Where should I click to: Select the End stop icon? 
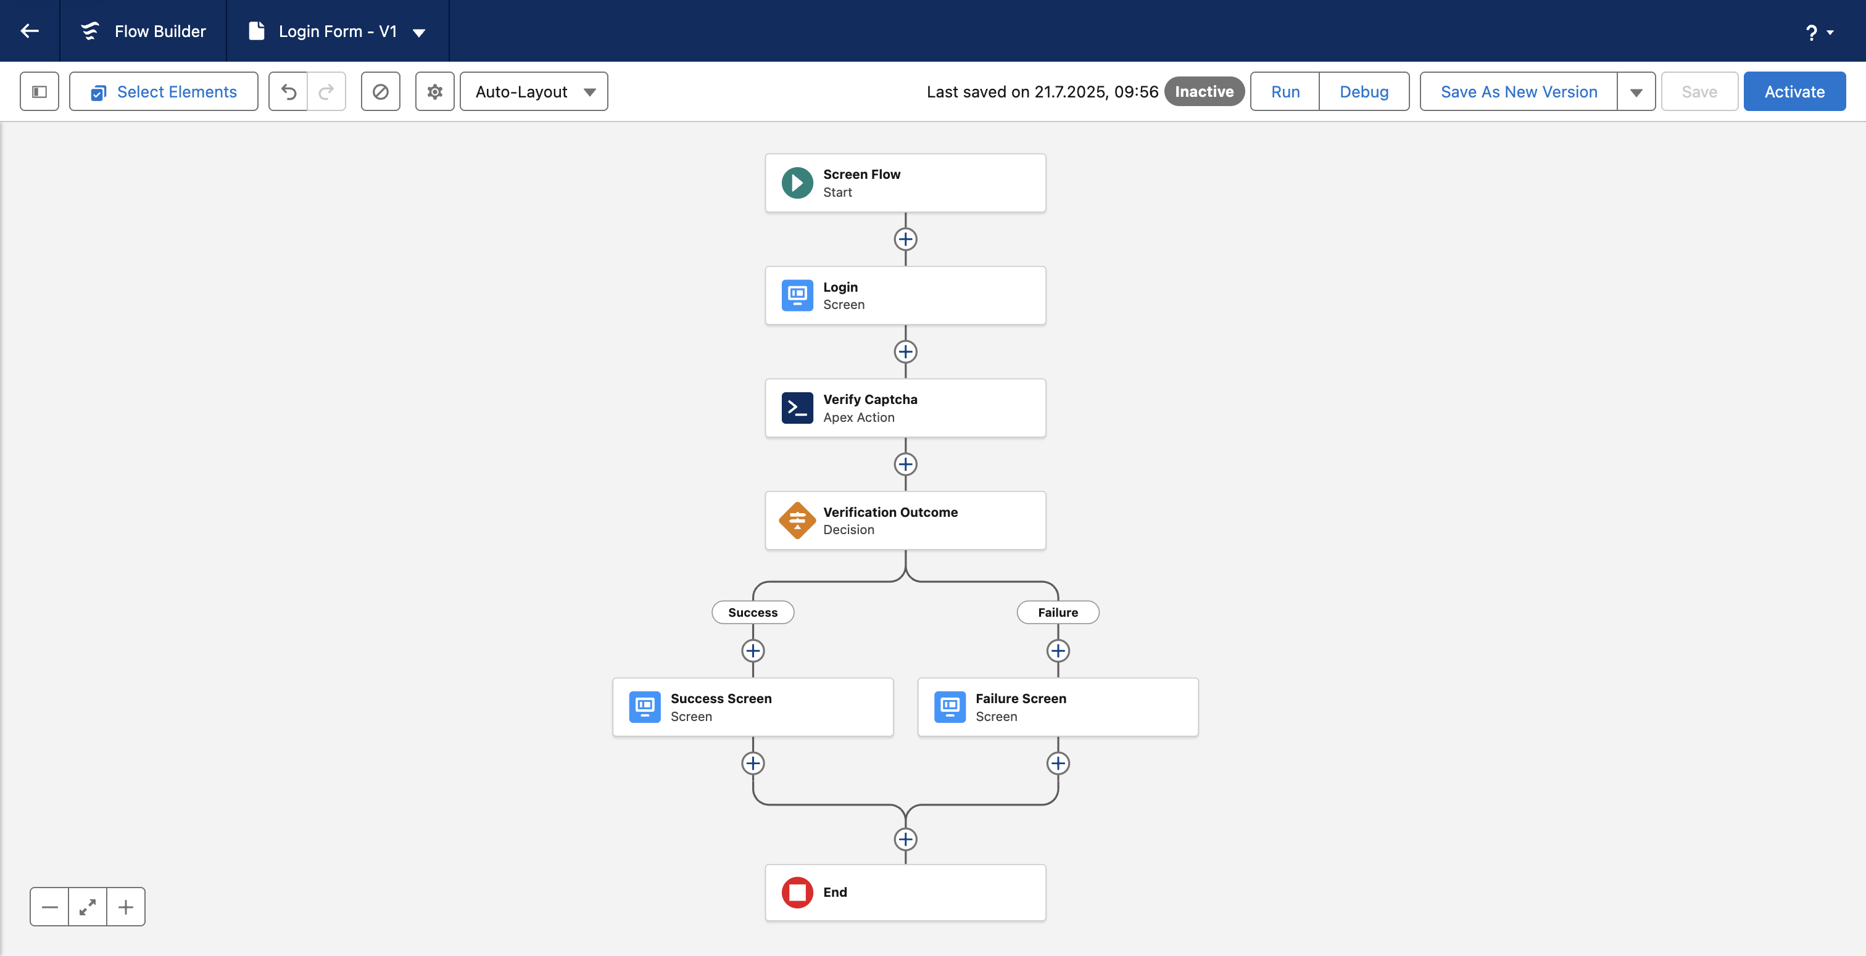pos(797,892)
